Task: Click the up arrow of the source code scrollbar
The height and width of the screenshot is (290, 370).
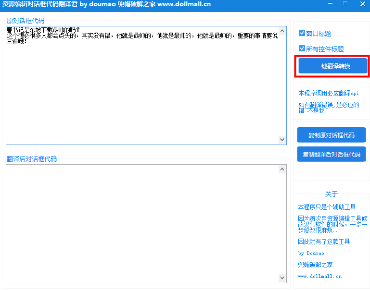Action: 282,31
